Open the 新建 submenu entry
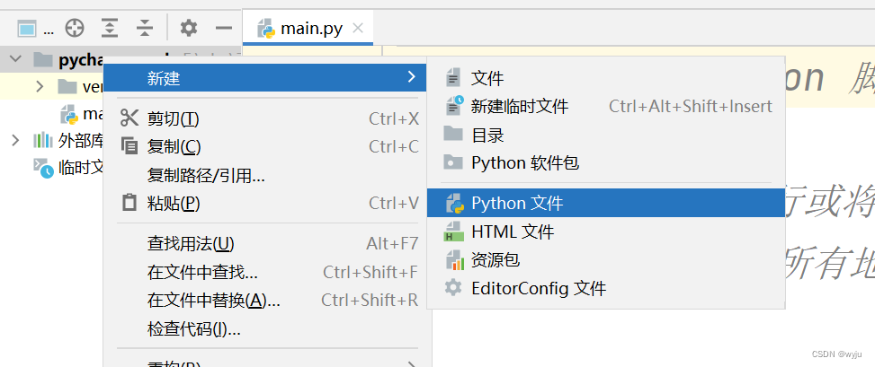 [265, 77]
